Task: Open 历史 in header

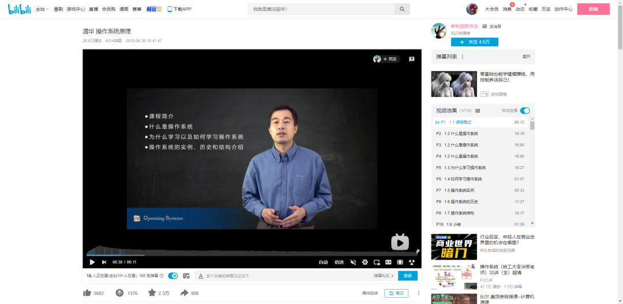Action: (x=546, y=9)
